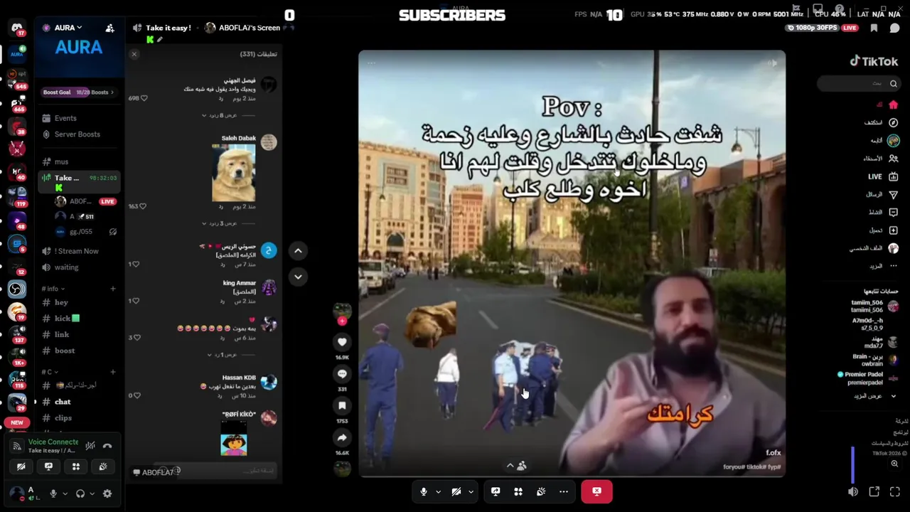The height and width of the screenshot is (512, 910).
Task: Add channel to info category with plus
Action: pyautogui.click(x=112, y=289)
